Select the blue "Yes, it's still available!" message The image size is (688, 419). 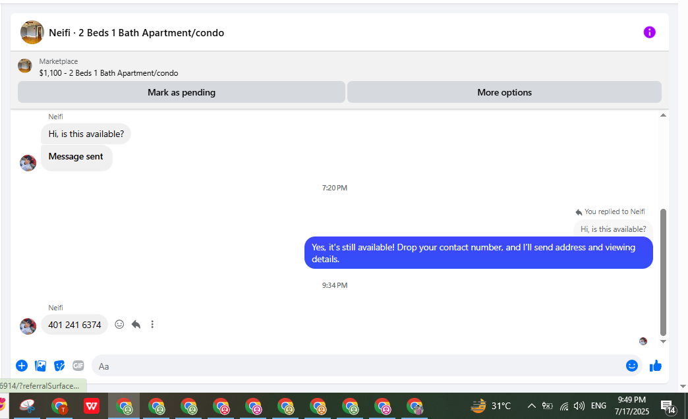(x=478, y=253)
